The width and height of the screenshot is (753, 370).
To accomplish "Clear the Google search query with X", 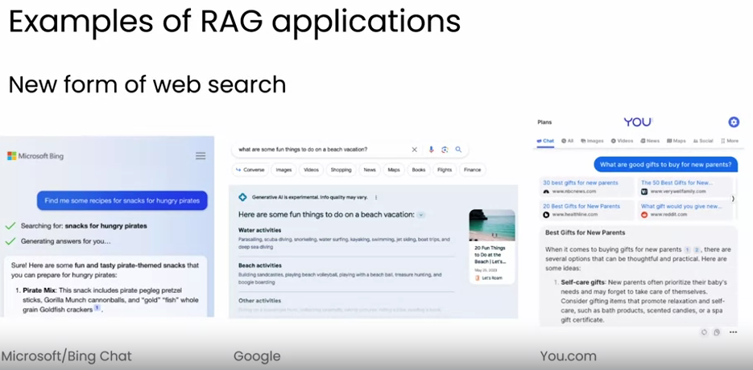I will coord(415,150).
